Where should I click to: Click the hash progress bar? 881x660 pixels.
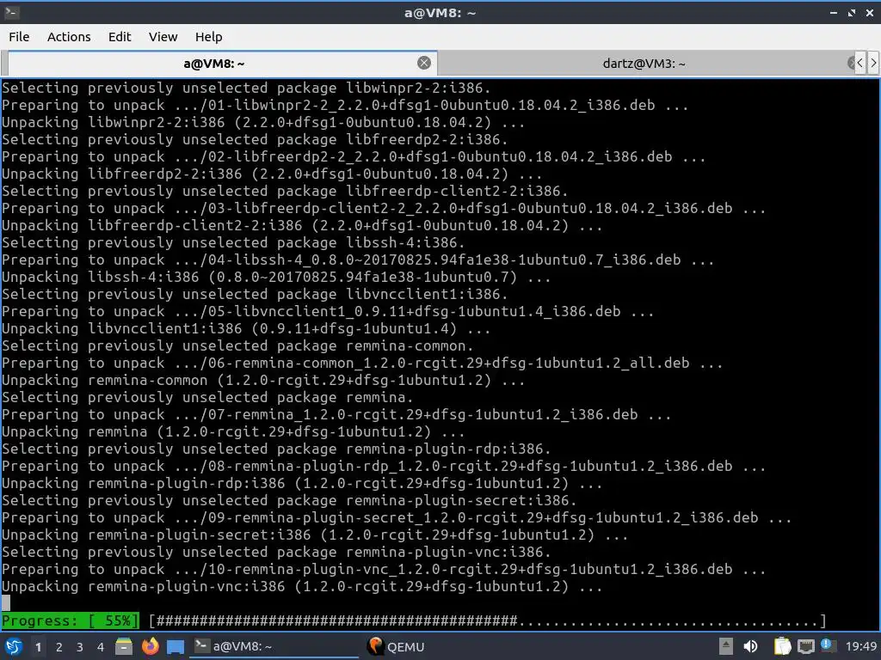click(488, 620)
